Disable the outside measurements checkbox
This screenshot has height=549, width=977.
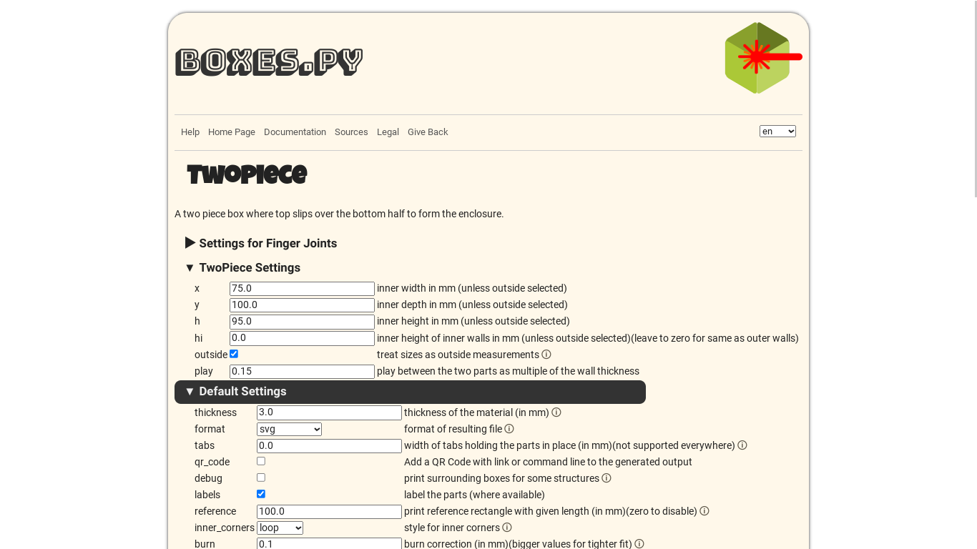click(x=234, y=354)
